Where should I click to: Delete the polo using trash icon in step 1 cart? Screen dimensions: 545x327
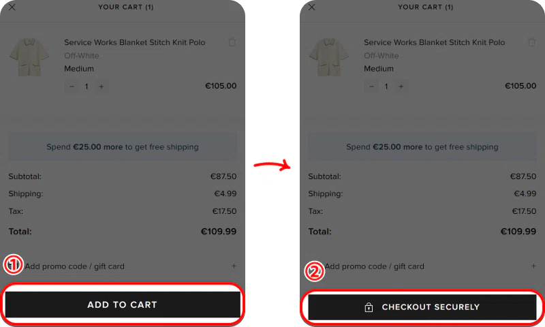(x=232, y=42)
